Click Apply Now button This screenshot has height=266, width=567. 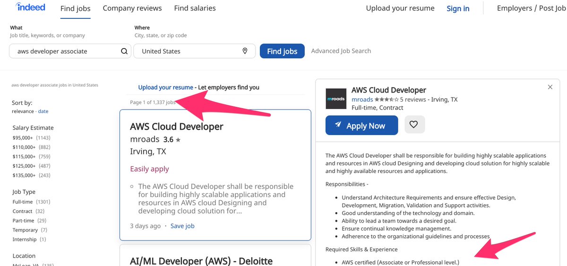pos(362,125)
